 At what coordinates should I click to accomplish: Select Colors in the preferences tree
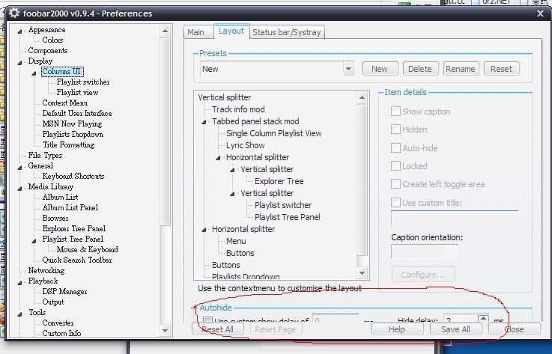click(52, 40)
